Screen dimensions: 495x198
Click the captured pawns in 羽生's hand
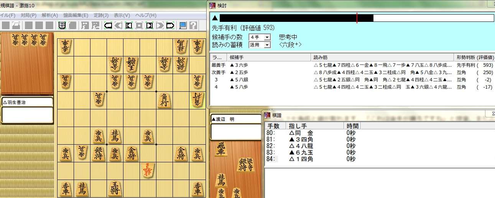29,40
